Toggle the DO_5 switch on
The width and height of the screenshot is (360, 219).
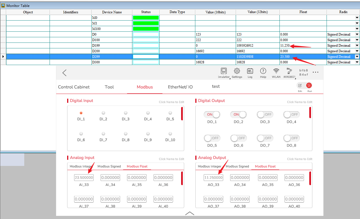(x=212, y=138)
